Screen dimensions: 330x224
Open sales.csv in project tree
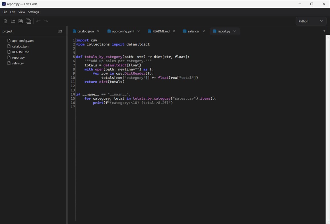(18, 63)
